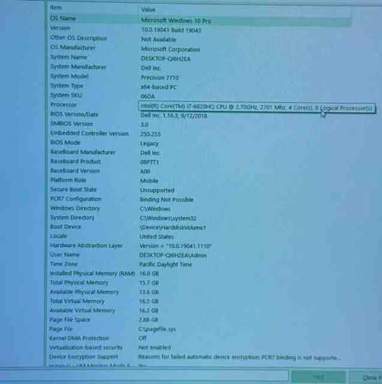Select the Device Encryption Support label
The image size is (382, 384).
(x=83, y=357)
